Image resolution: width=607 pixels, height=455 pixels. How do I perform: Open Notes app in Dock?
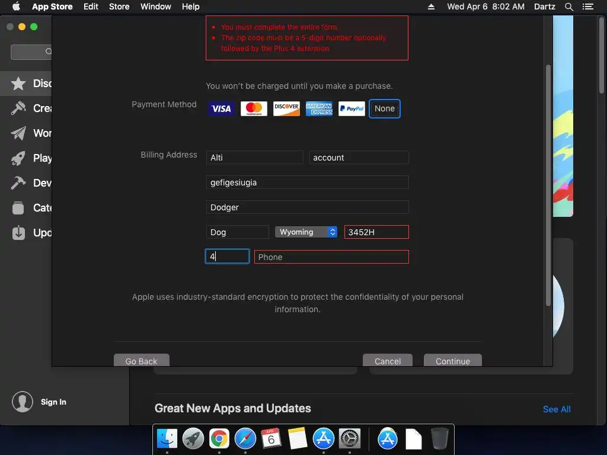[298, 439]
